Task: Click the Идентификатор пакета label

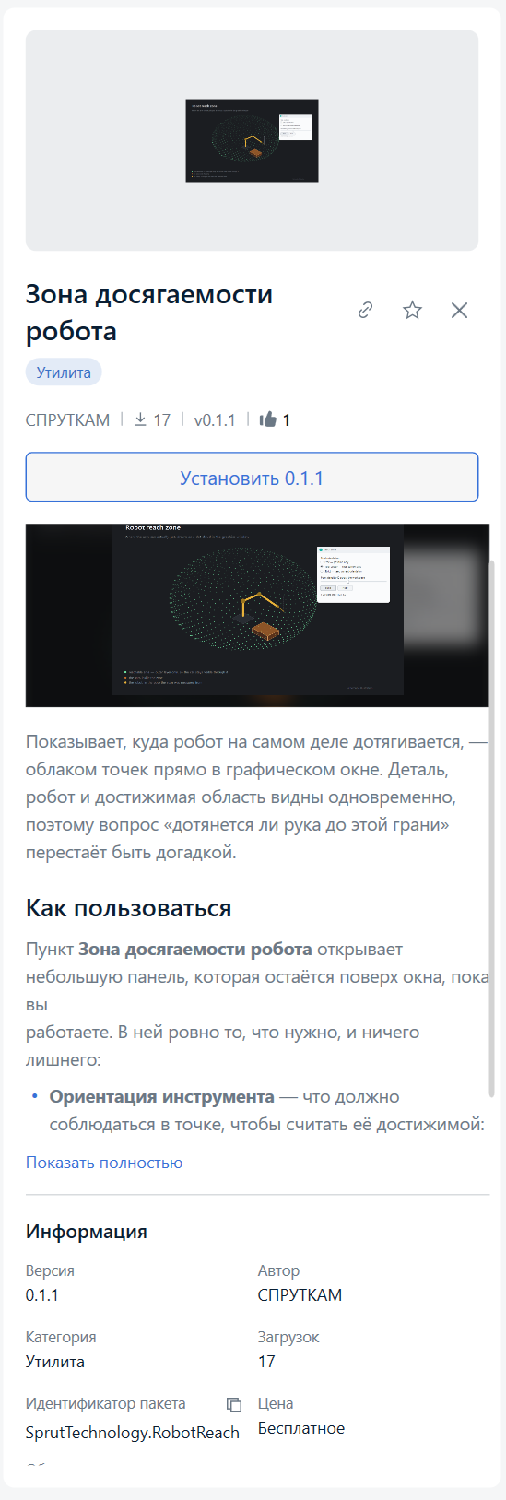Action: point(106,1403)
